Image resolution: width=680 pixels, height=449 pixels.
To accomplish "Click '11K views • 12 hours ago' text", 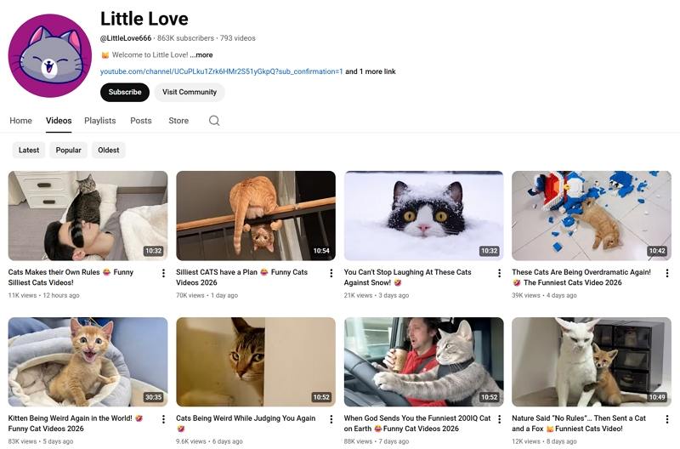I will pos(44,295).
